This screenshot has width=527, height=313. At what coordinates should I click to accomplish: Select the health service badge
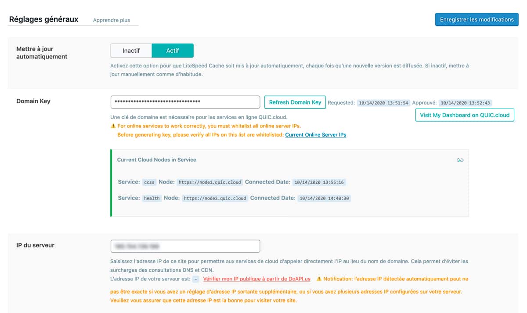(x=152, y=198)
